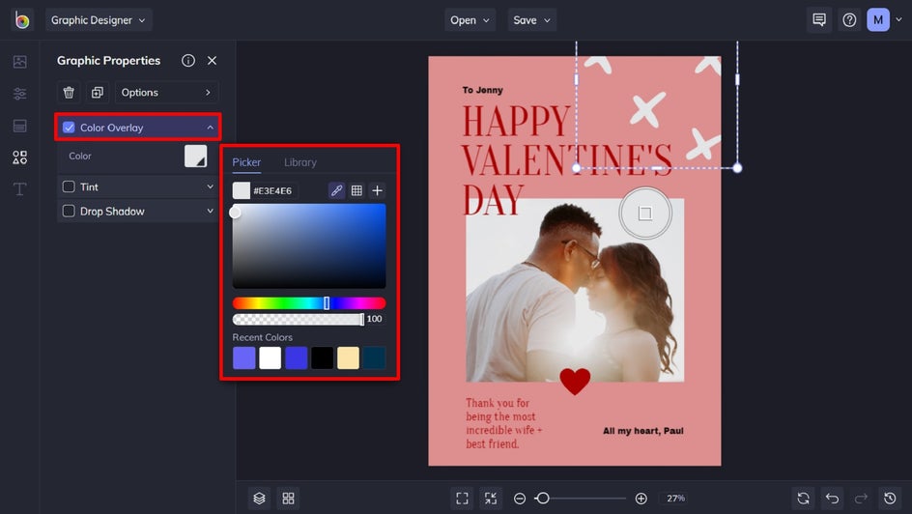Select the Text tool in sidebar

pos(19,189)
